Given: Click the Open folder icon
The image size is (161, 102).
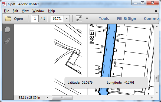Looking at the screenshot, I should click(x=8, y=19).
